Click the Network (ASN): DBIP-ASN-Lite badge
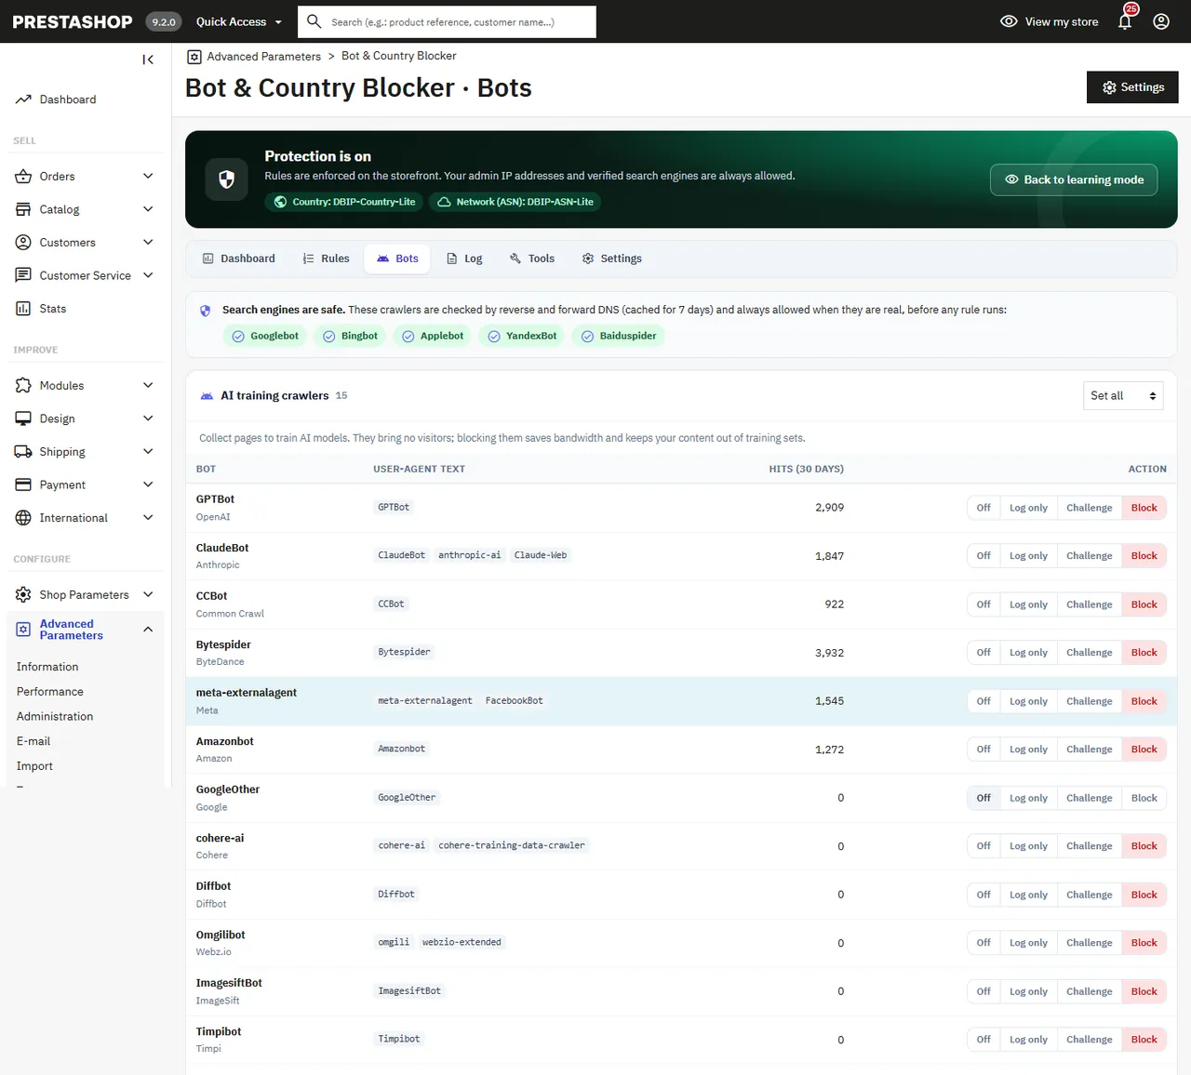 coord(515,202)
